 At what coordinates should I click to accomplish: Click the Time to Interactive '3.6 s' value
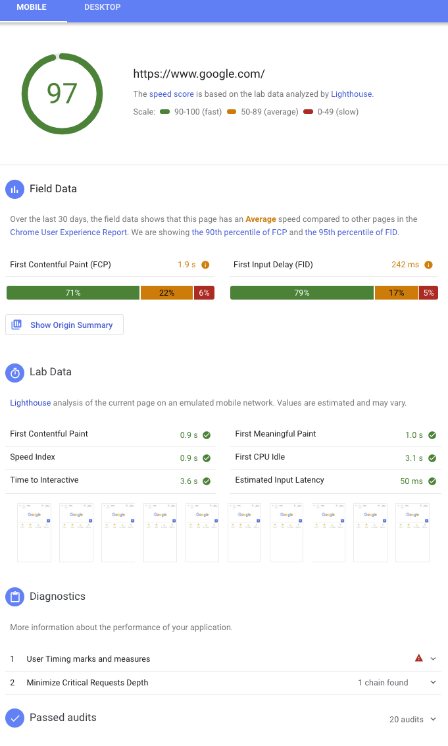pyautogui.click(x=189, y=481)
